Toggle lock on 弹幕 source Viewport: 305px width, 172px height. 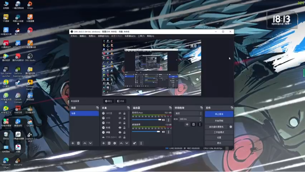click(125, 132)
